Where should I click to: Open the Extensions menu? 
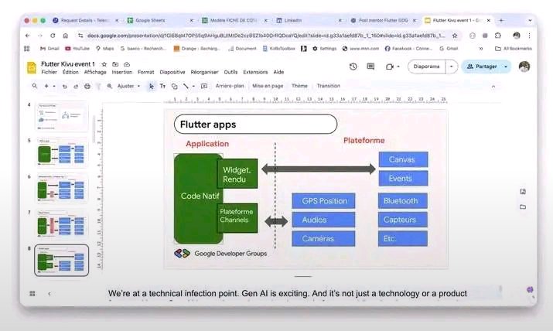[255, 72]
